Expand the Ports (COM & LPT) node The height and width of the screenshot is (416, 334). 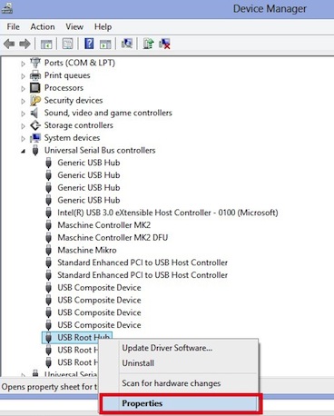[23, 64]
